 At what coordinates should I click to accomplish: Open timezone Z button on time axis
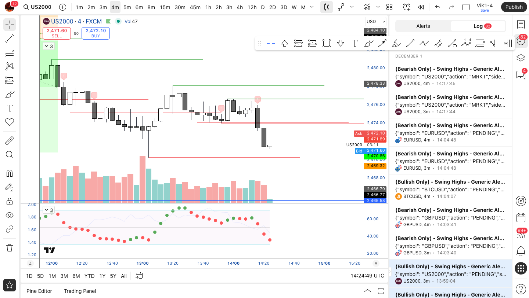[x=30, y=263]
